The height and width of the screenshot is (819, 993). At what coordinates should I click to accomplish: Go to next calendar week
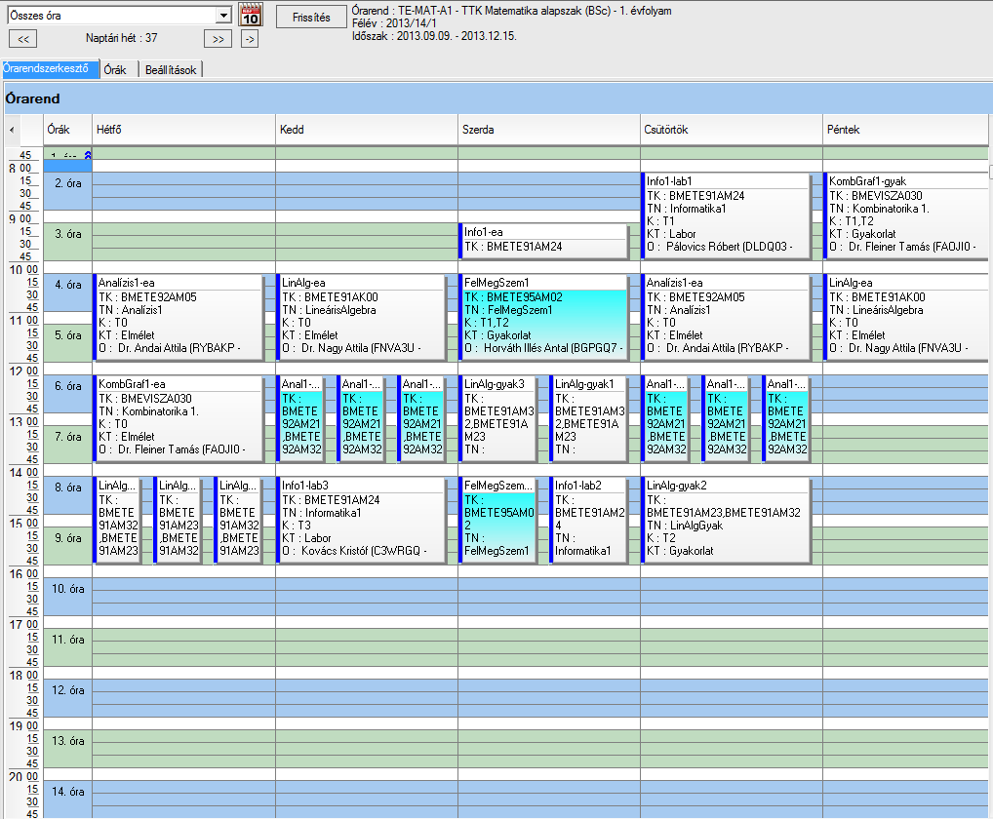coord(218,39)
